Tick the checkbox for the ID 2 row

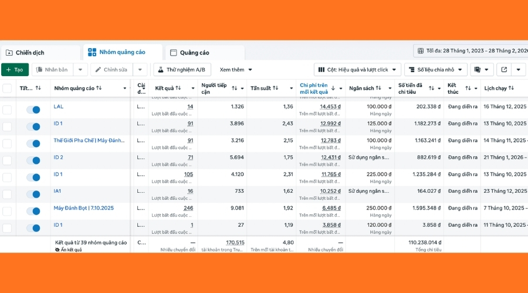(x=7, y=160)
